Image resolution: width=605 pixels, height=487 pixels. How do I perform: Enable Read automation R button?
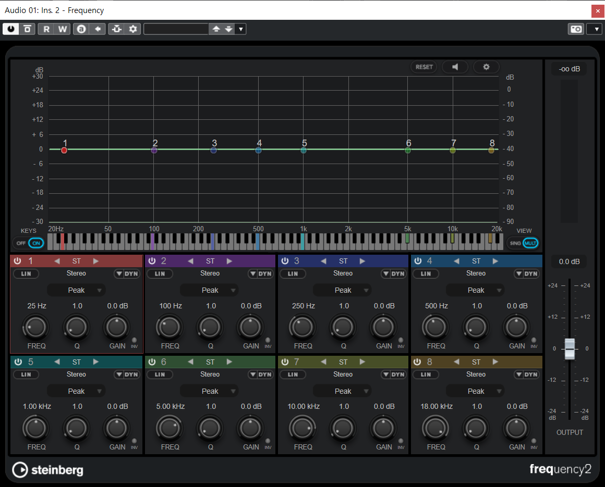[x=46, y=29]
